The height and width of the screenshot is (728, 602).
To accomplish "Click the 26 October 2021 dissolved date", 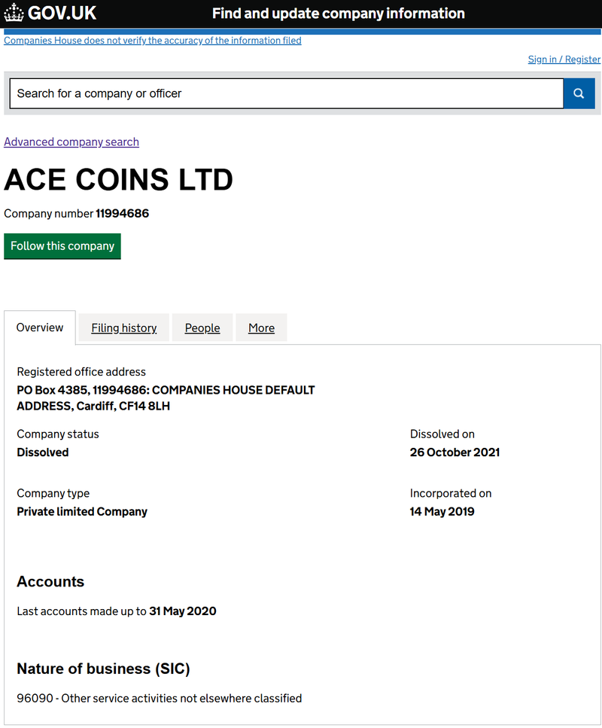I will (x=455, y=452).
